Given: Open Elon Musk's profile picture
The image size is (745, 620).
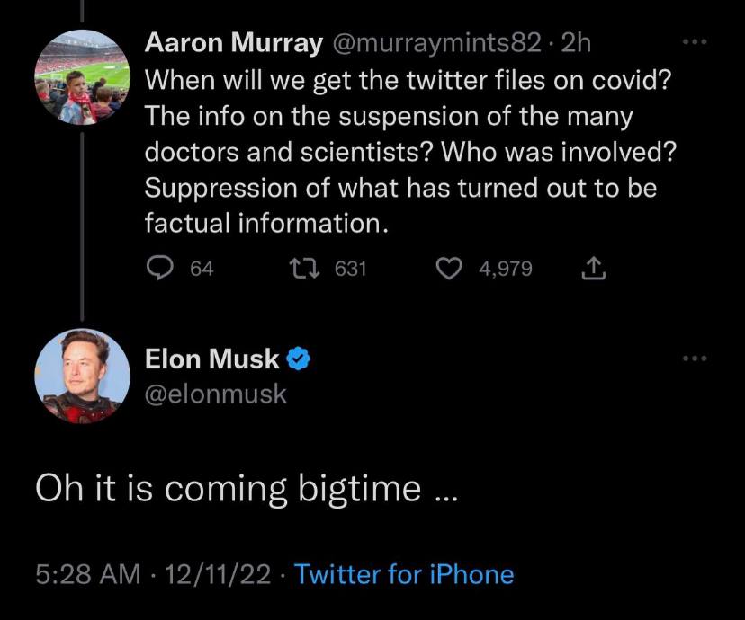Looking at the screenshot, I should [78, 376].
